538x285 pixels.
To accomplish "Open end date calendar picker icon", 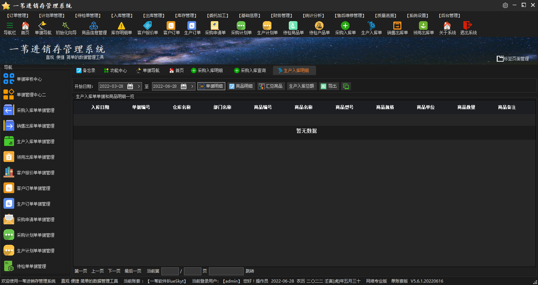I will (184, 86).
